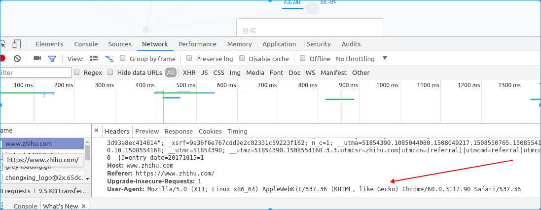Click the 9.5 KB transferred status text
The height and width of the screenshot is (210, 541).
click(x=64, y=191)
